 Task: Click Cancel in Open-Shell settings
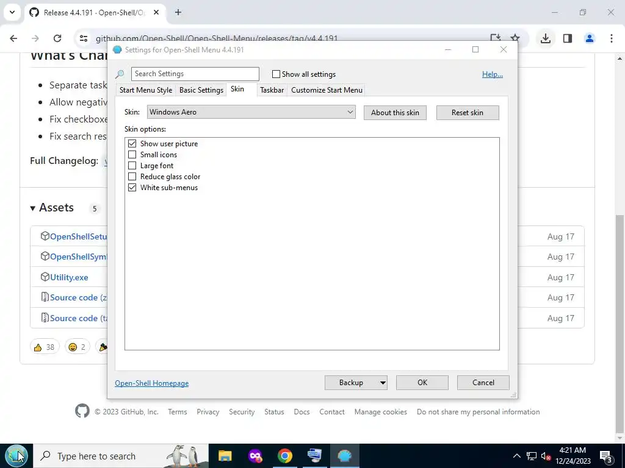[x=483, y=383]
